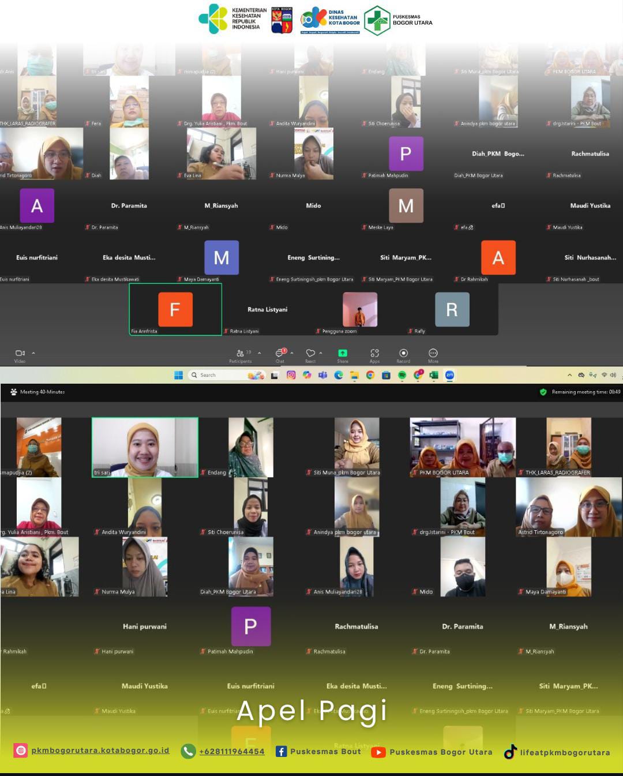The width and height of the screenshot is (623, 776).
Task: Open Spotify from the taskbar
Action: point(402,375)
